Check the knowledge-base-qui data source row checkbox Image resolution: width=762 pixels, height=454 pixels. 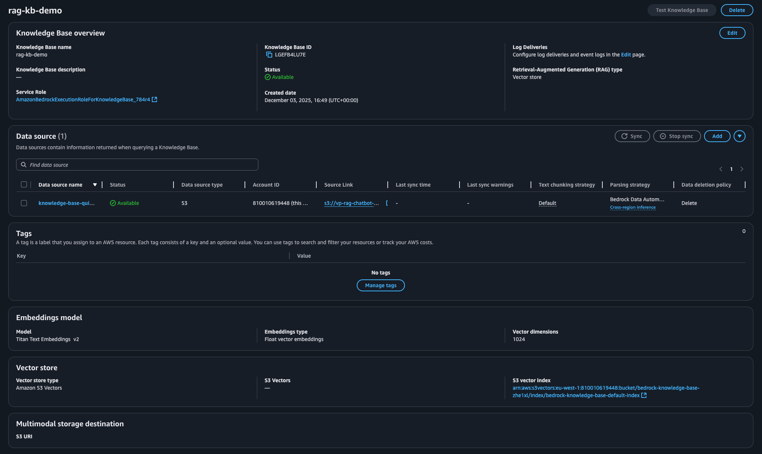click(24, 203)
